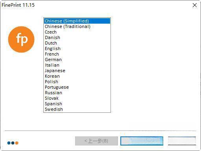Select Russian in the language list
This screenshot has height=151, width=201.
77,93
